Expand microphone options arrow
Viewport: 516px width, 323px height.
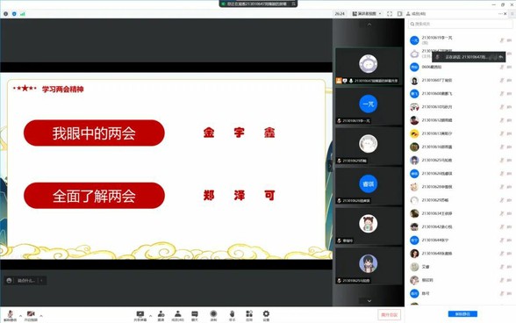click(x=20, y=316)
